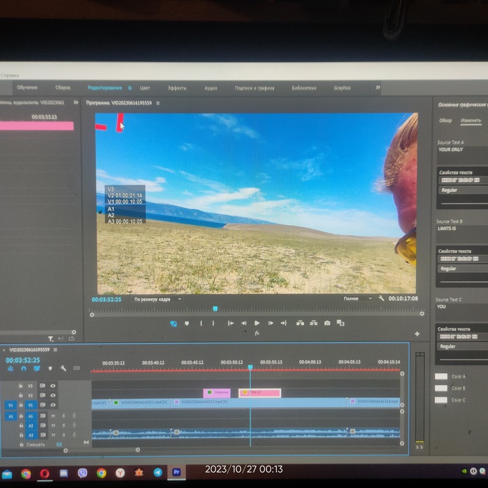
Task: Click Color C swatch
Action: (x=441, y=400)
